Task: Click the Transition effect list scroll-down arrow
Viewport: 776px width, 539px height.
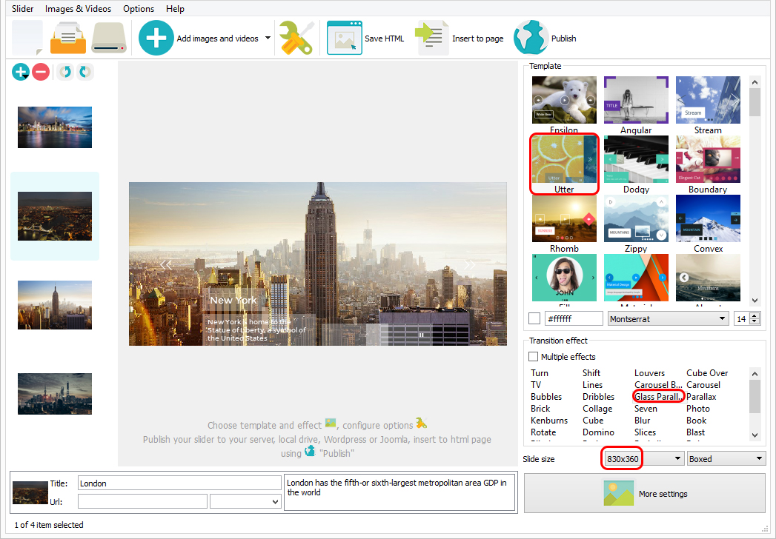Action: pyautogui.click(x=755, y=435)
